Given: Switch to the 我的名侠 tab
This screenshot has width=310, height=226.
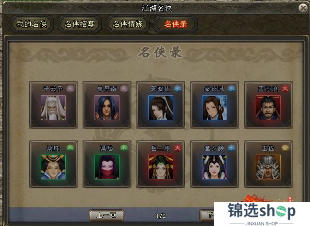Looking at the screenshot, I should click(x=32, y=24).
